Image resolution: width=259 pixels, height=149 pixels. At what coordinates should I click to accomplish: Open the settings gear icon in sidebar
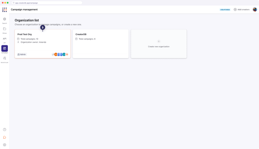(5, 145)
